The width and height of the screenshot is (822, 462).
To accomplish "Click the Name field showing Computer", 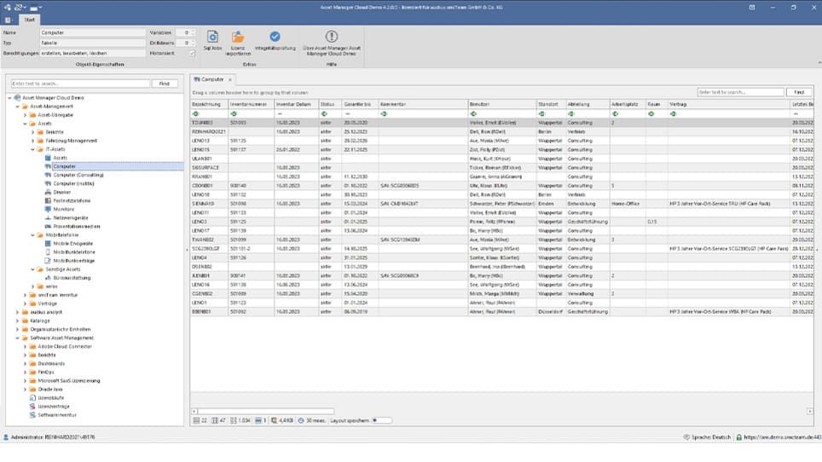I will 93,32.
